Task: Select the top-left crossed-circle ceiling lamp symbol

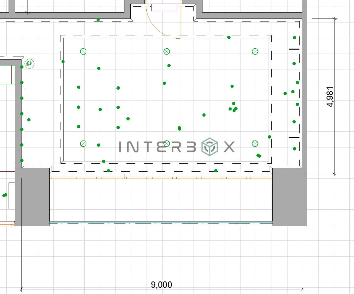Action: 83,52
